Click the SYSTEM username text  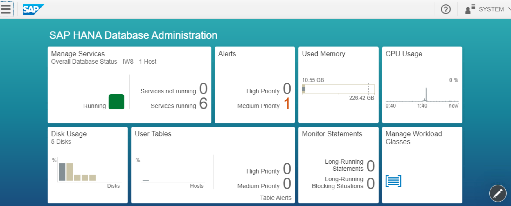pyautogui.click(x=491, y=9)
